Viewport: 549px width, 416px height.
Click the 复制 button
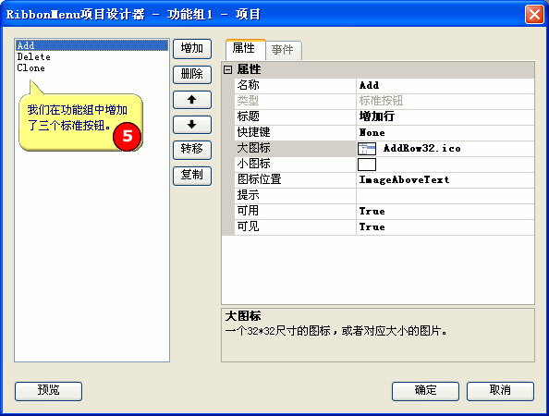(192, 175)
